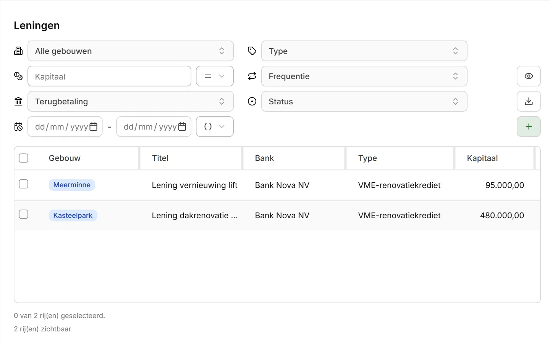Click 'Lening vernieuwing lift' title cell
Image resolution: width=550 pixels, height=344 pixels.
pyautogui.click(x=194, y=185)
